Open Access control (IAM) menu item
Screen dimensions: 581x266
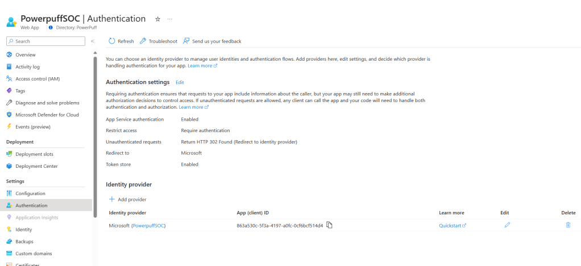pyautogui.click(x=38, y=79)
